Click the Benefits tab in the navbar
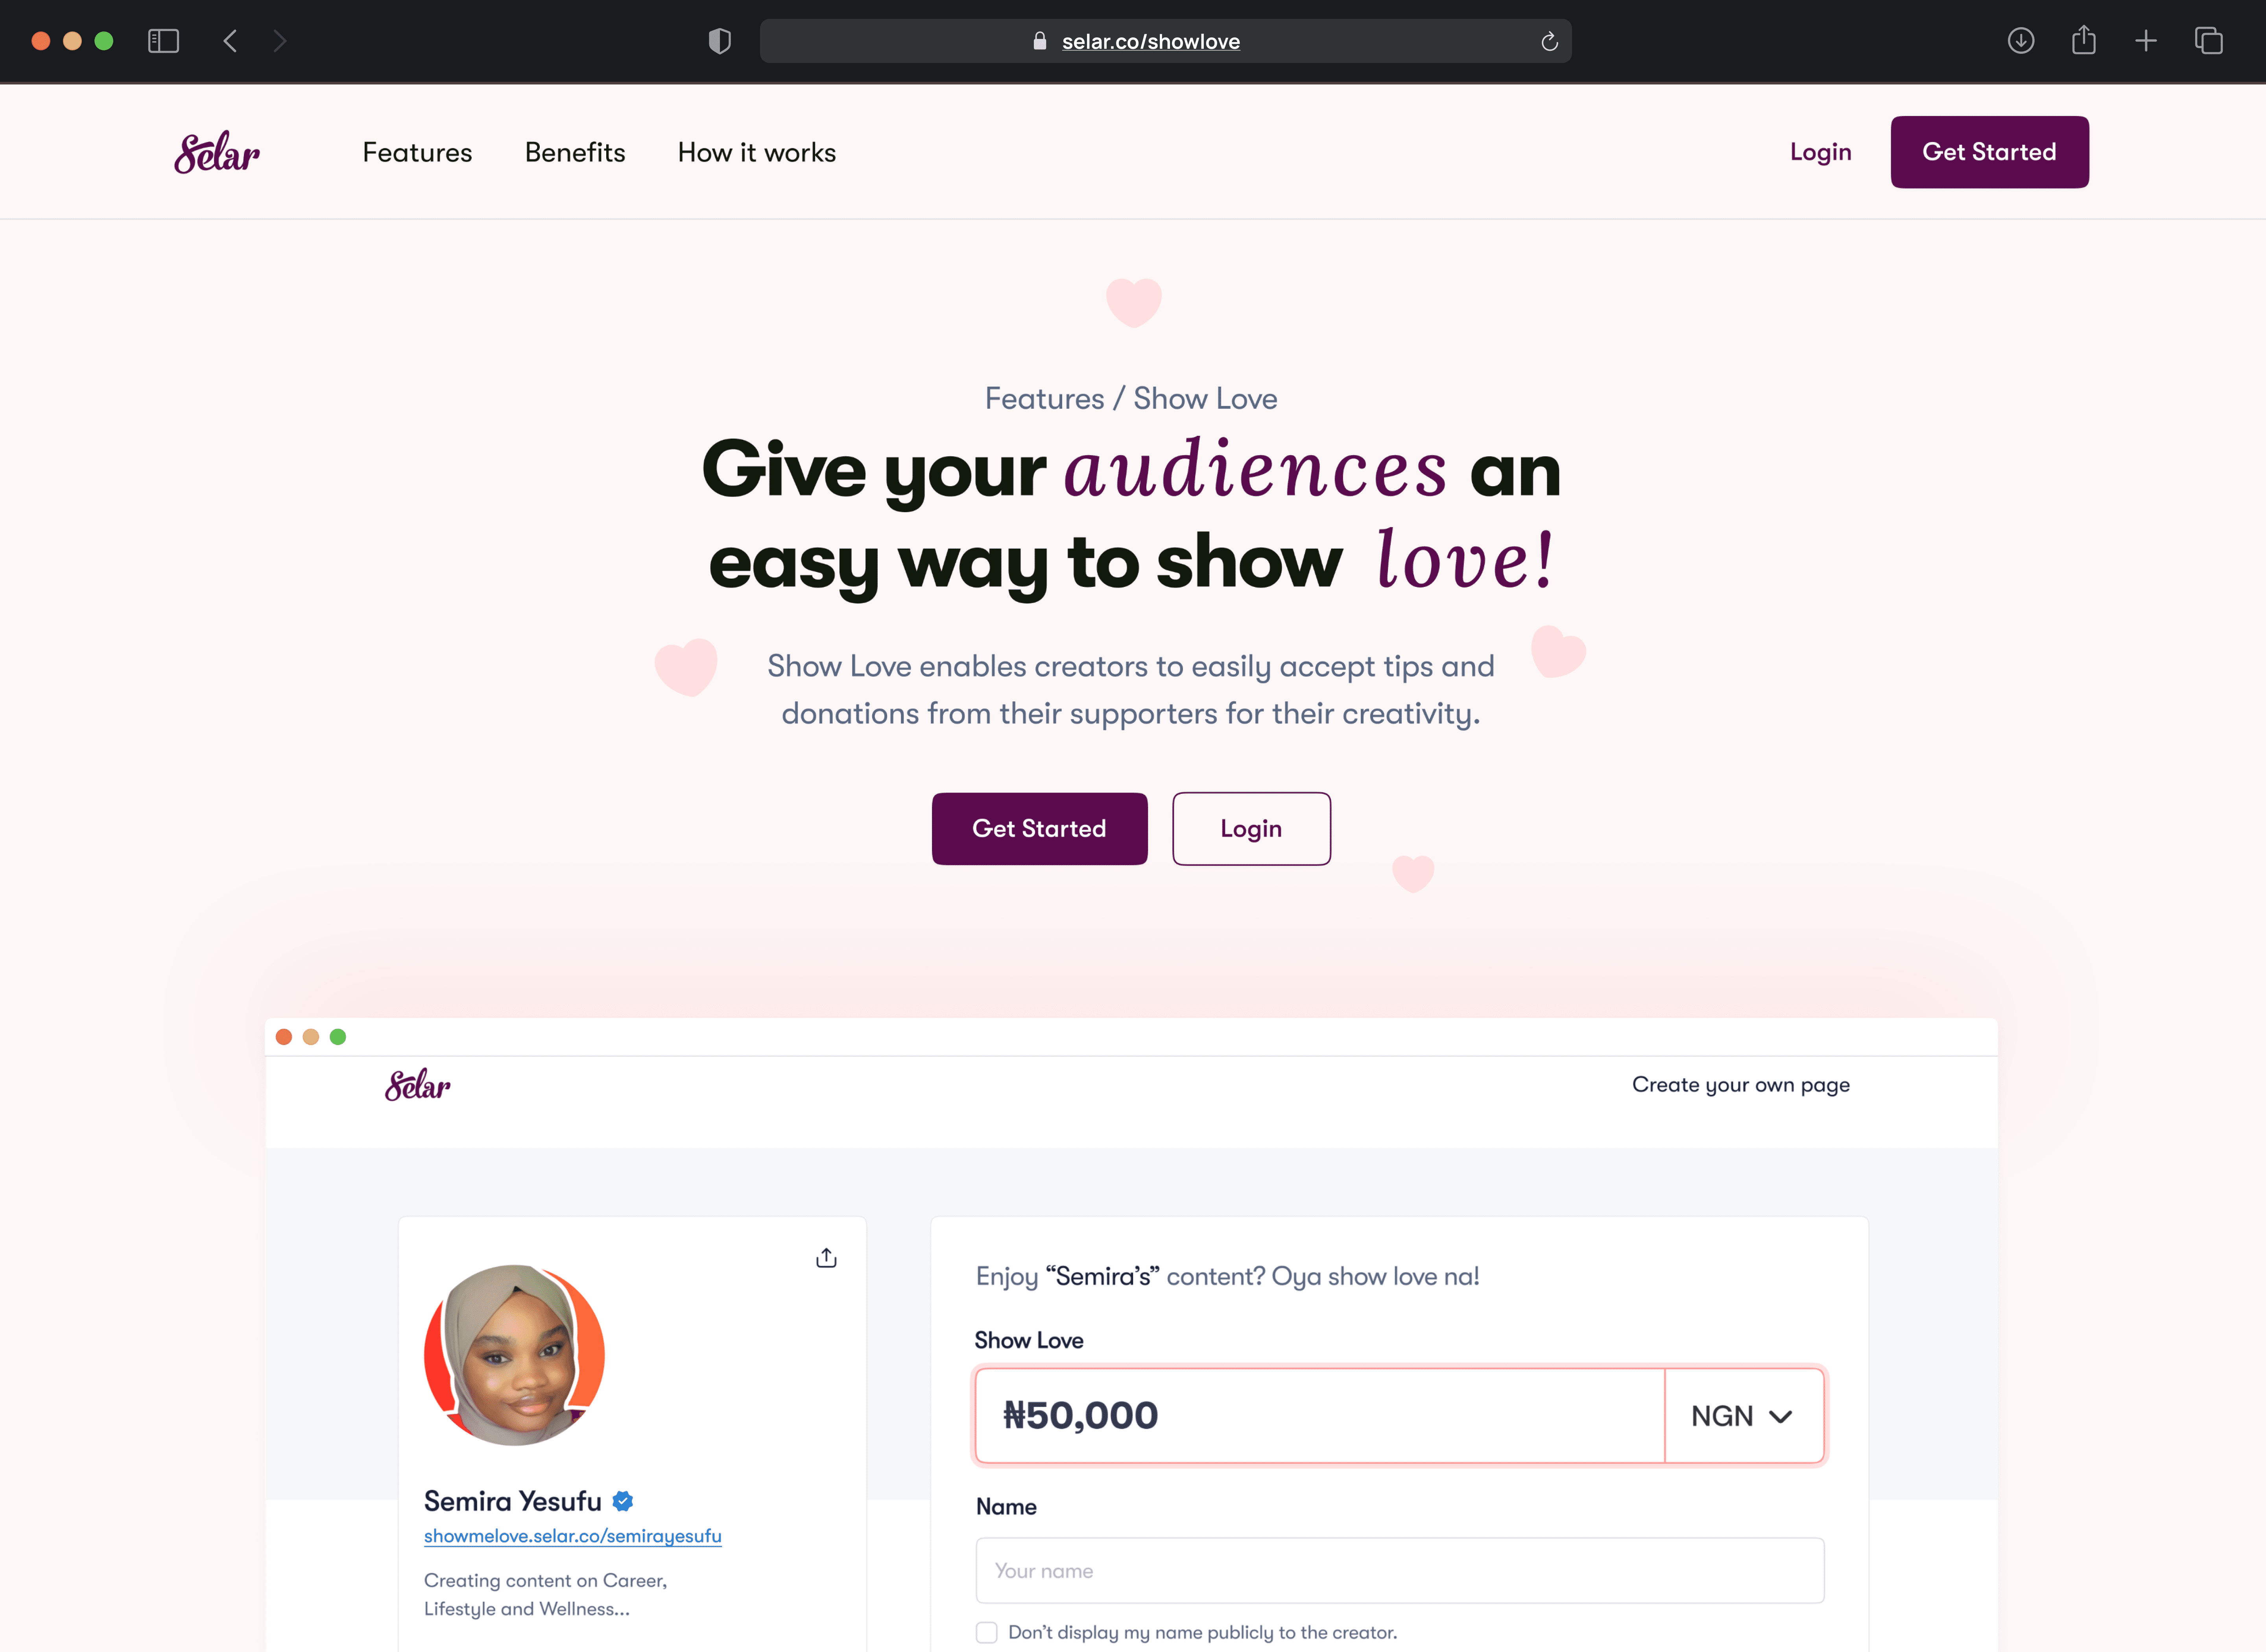Image resolution: width=2266 pixels, height=1652 pixels. pos(575,151)
